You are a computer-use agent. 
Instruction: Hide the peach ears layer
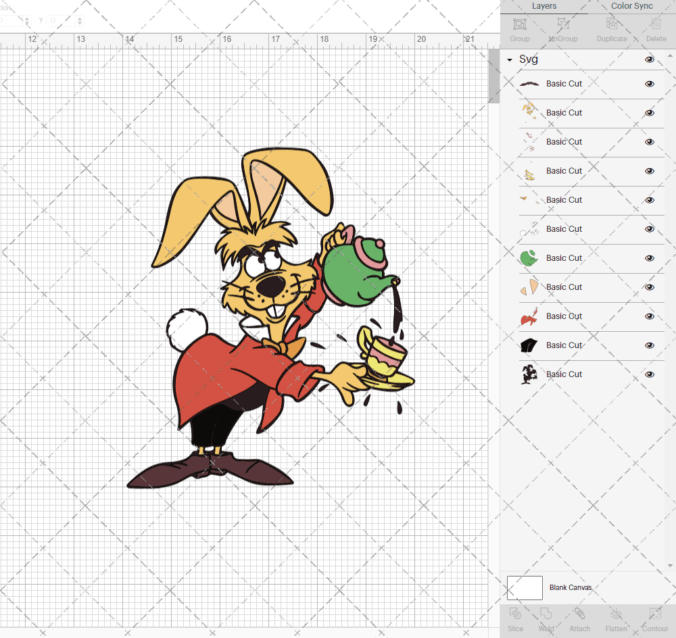click(x=650, y=287)
